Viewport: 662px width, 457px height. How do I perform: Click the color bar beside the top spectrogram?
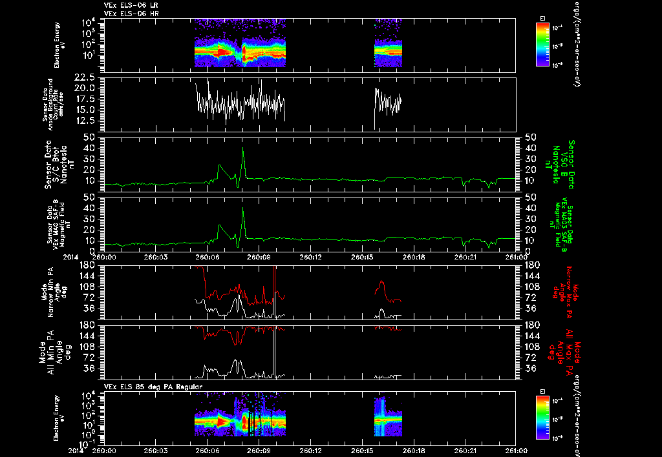(x=542, y=45)
